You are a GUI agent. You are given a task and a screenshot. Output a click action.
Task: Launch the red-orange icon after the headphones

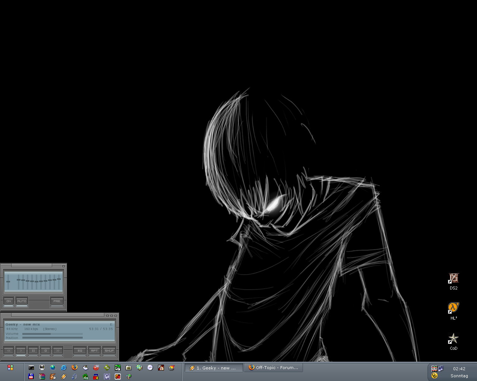click(x=118, y=377)
